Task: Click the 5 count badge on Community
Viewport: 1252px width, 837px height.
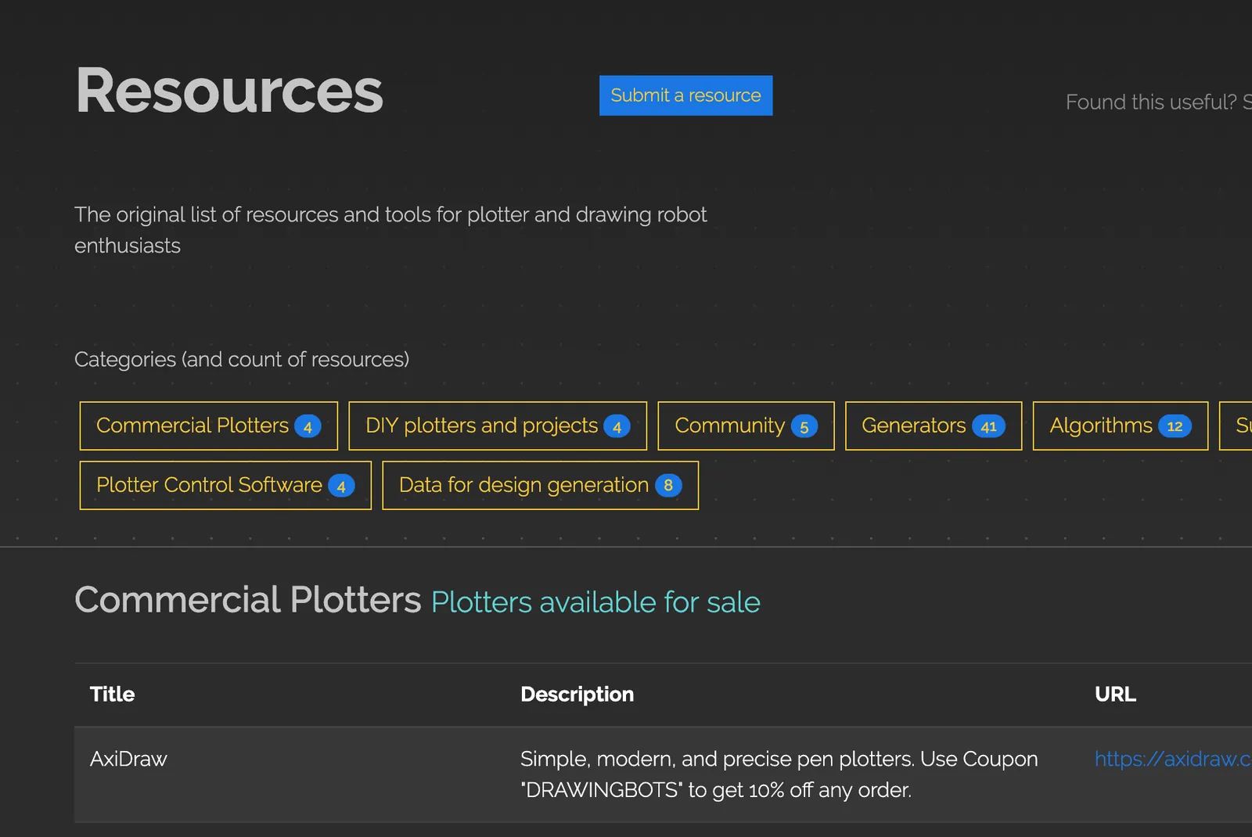Action: (804, 426)
